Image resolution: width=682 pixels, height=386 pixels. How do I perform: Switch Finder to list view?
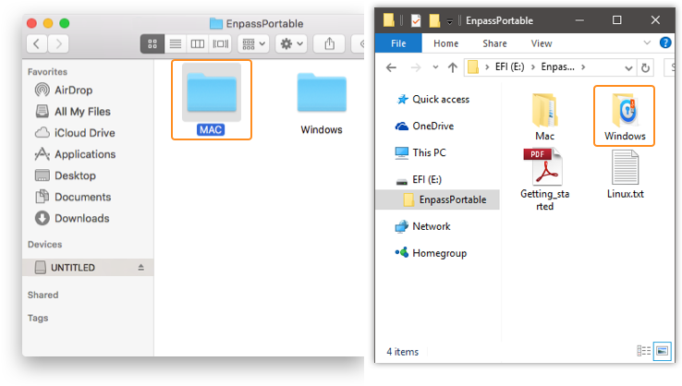(175, 43)
